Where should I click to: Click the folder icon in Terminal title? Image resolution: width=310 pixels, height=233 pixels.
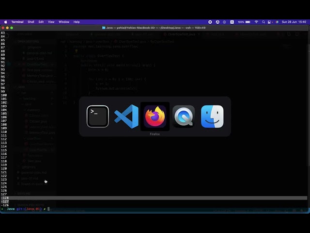click(104, 28)
